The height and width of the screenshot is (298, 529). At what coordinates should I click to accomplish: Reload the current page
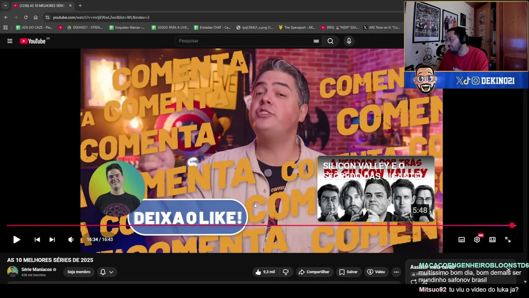point(26,17)
